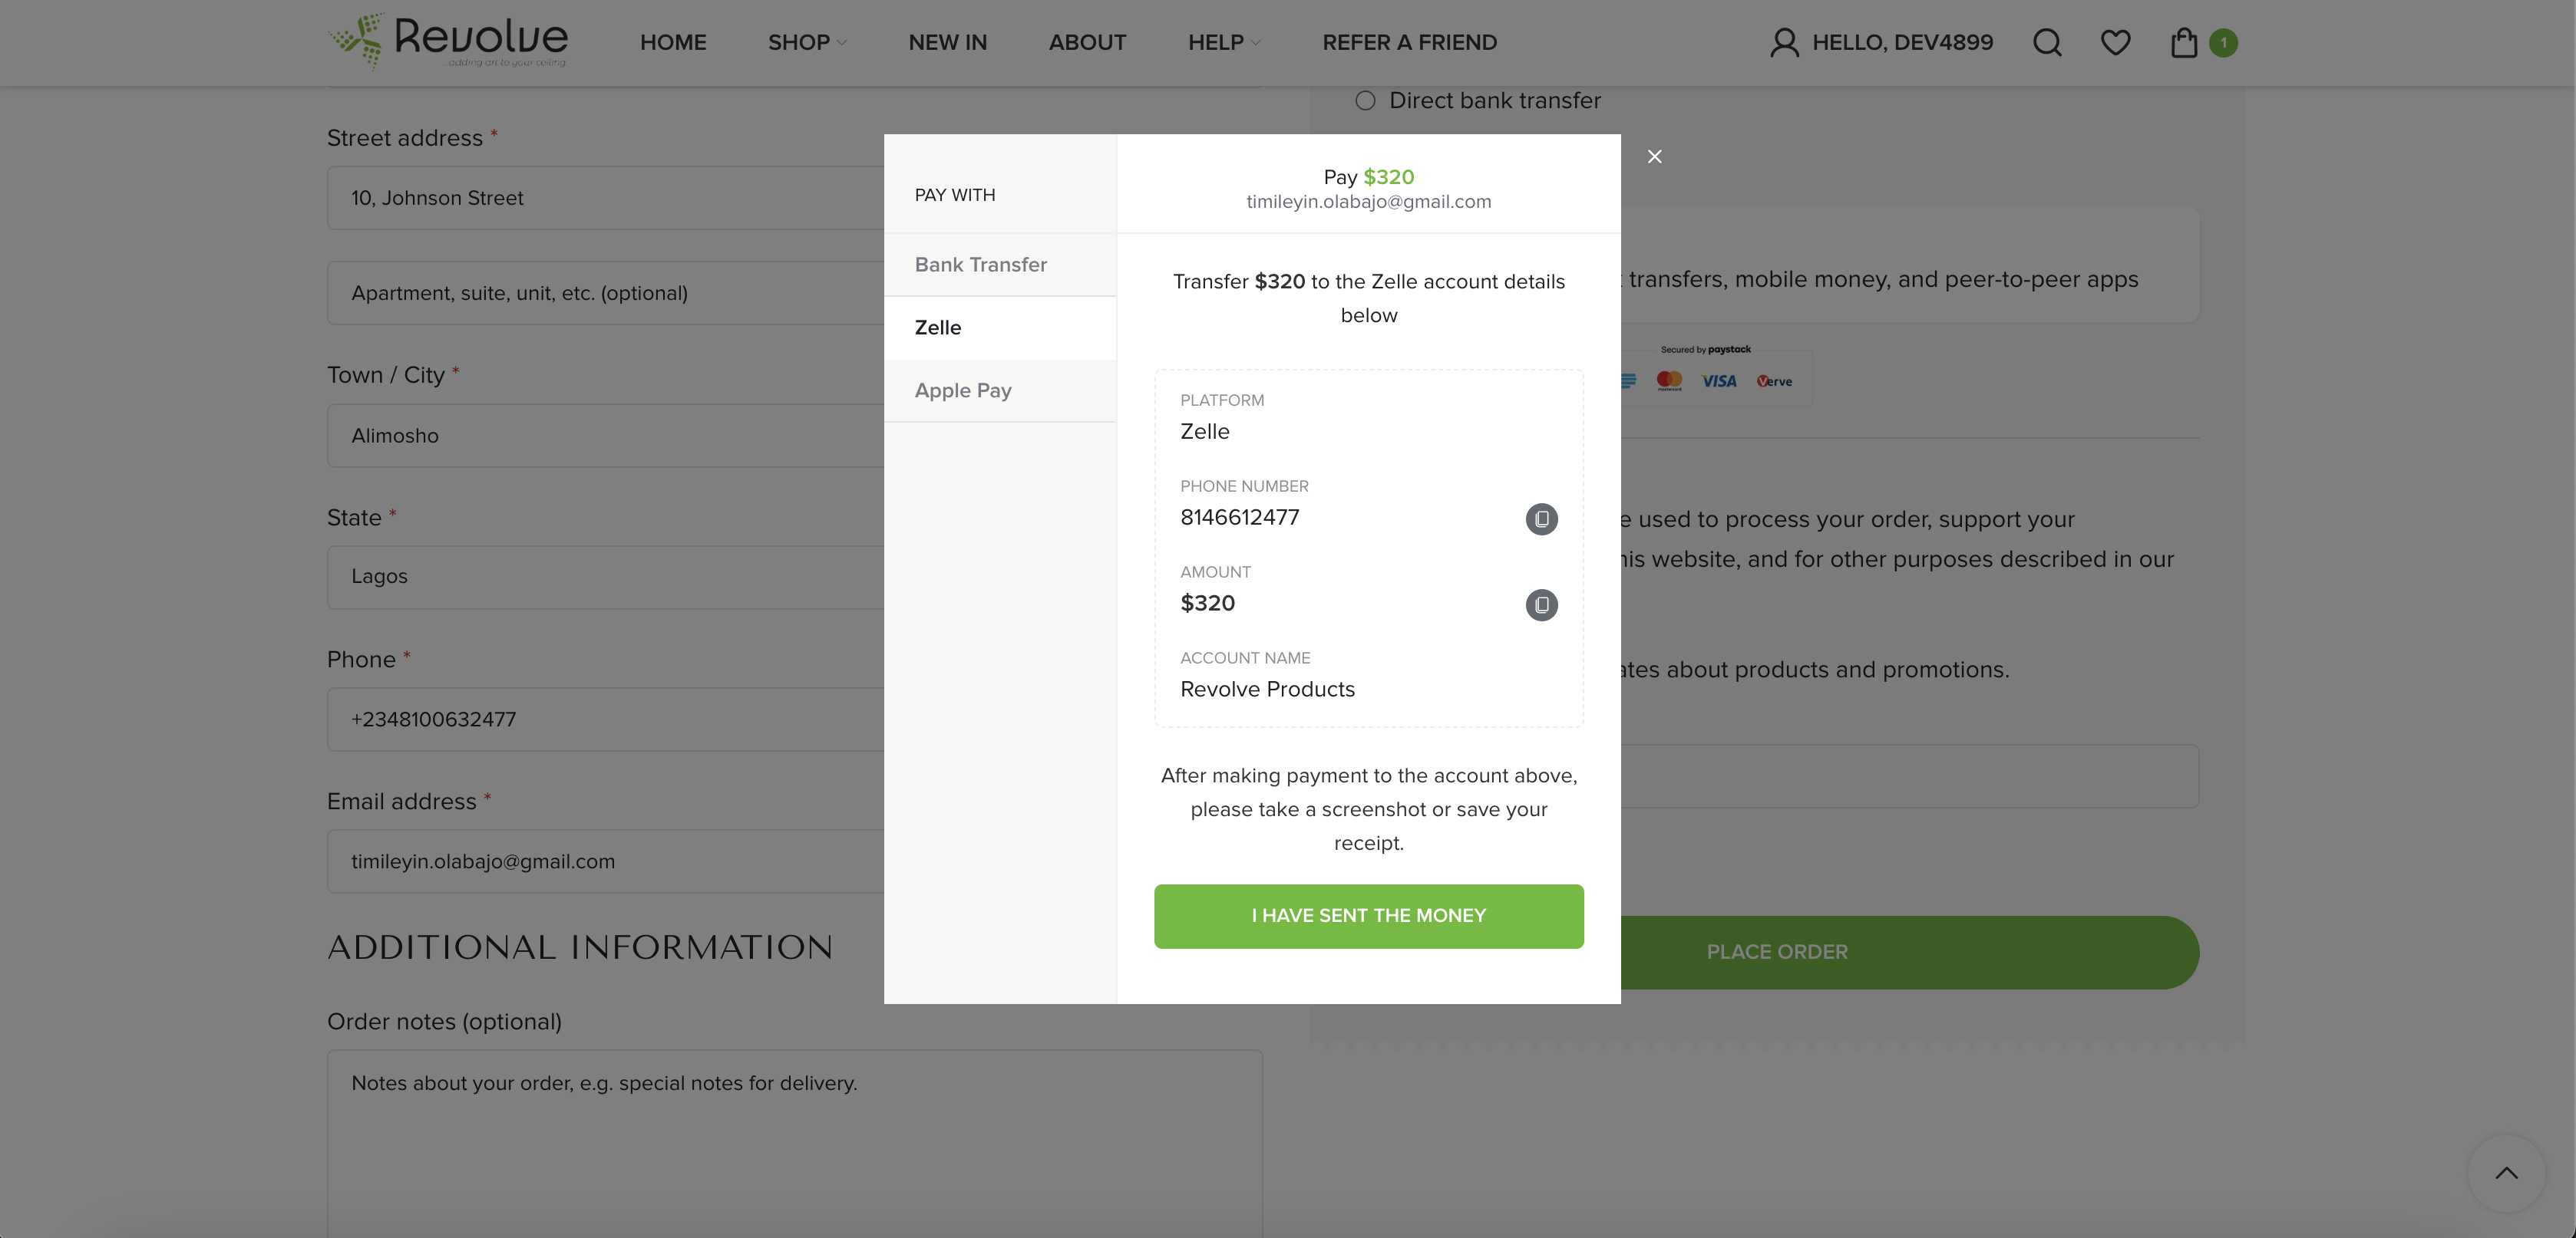Copy the $320 amount
Viewport: 2576px width, 1238px height.
[1541, 604]
